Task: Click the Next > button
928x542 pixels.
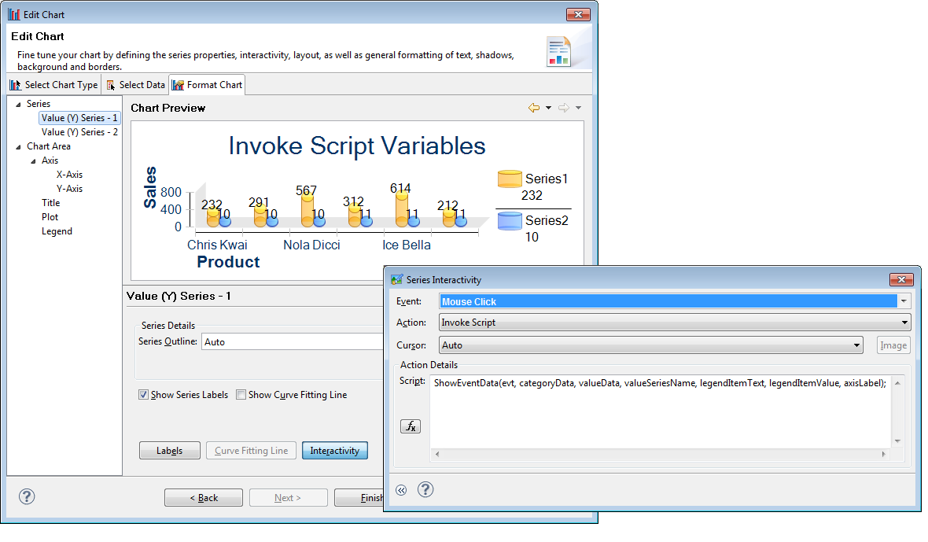Action: tap(288, 498)
